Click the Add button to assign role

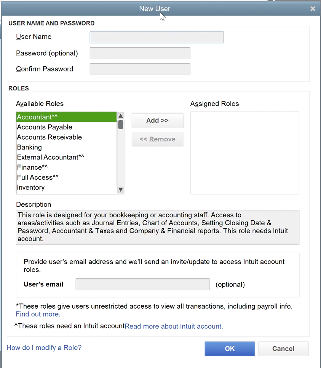(x=157, y=120)
